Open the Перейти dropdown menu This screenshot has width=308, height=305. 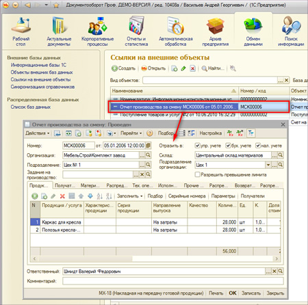131,133
